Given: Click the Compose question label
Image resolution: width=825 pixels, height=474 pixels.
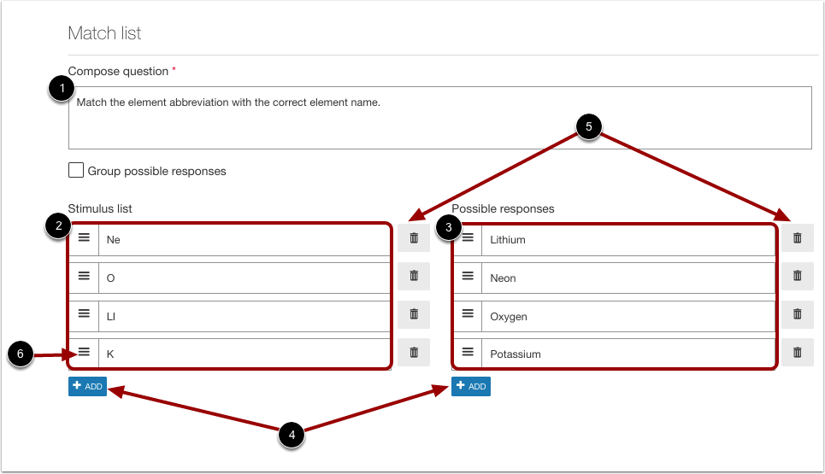Looking at the screenshot, I should [x=118, y=71].
